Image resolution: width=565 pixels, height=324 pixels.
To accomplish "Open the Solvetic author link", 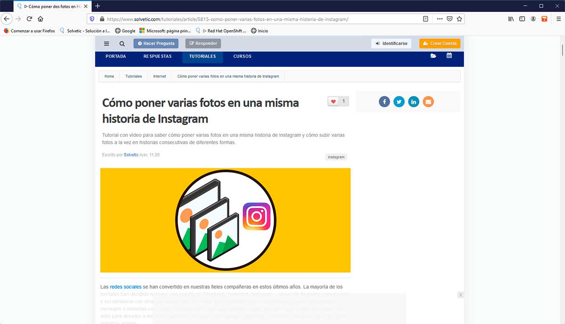I will click(x=131, y=155).
